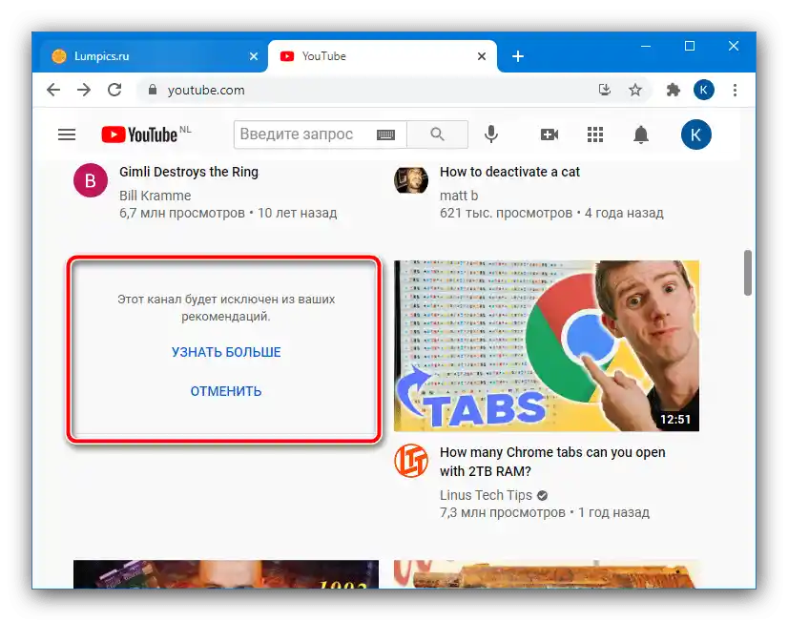Open How many Chrome tabs video title
Screen dimensions: 788x621
pyautogui.click(x=552, y=462)
